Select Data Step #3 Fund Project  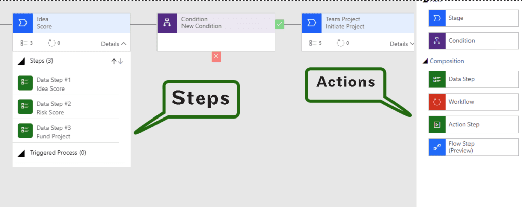point(66,131)
